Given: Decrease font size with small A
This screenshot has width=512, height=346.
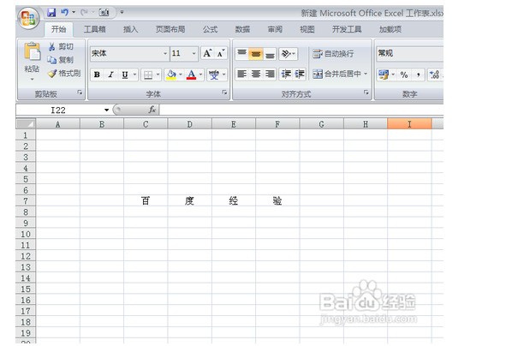Looking at the screenshot, I should (221, 53).
